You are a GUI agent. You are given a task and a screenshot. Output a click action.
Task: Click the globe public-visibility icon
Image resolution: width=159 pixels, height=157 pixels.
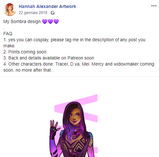[x=53, y=13]
